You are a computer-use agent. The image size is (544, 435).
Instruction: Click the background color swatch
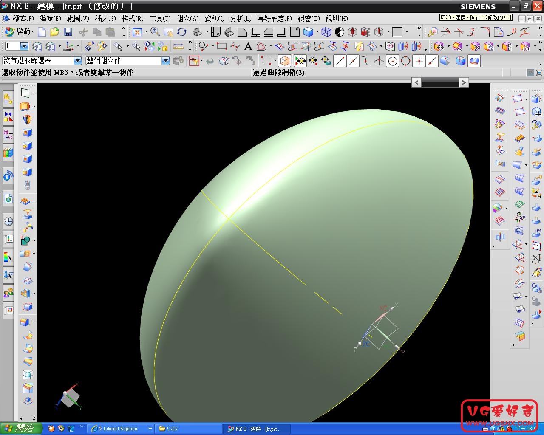[397, 32]
